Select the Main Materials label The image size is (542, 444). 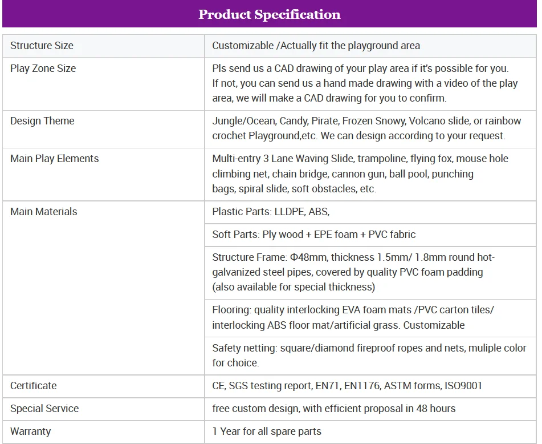coord(43,212)
